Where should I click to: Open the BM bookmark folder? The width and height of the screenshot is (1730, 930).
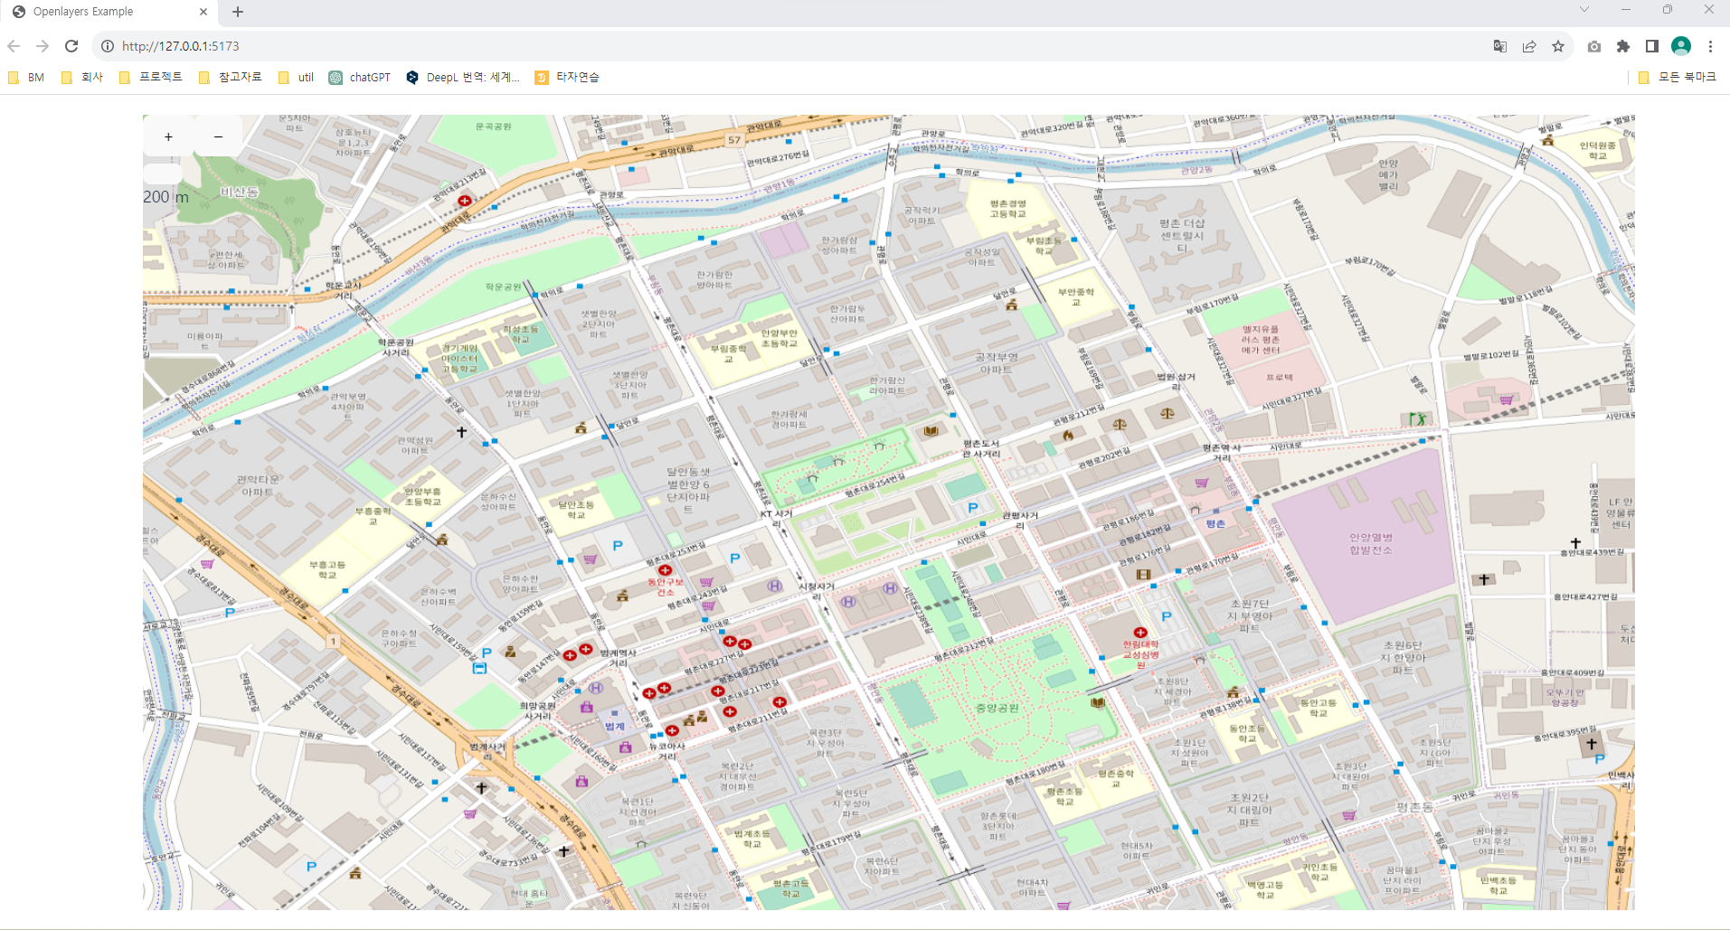pyautogui.click(x=26, y=78)
